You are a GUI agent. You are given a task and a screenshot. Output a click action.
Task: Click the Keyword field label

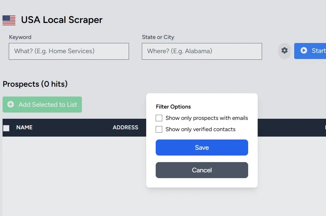click(20, 37)
